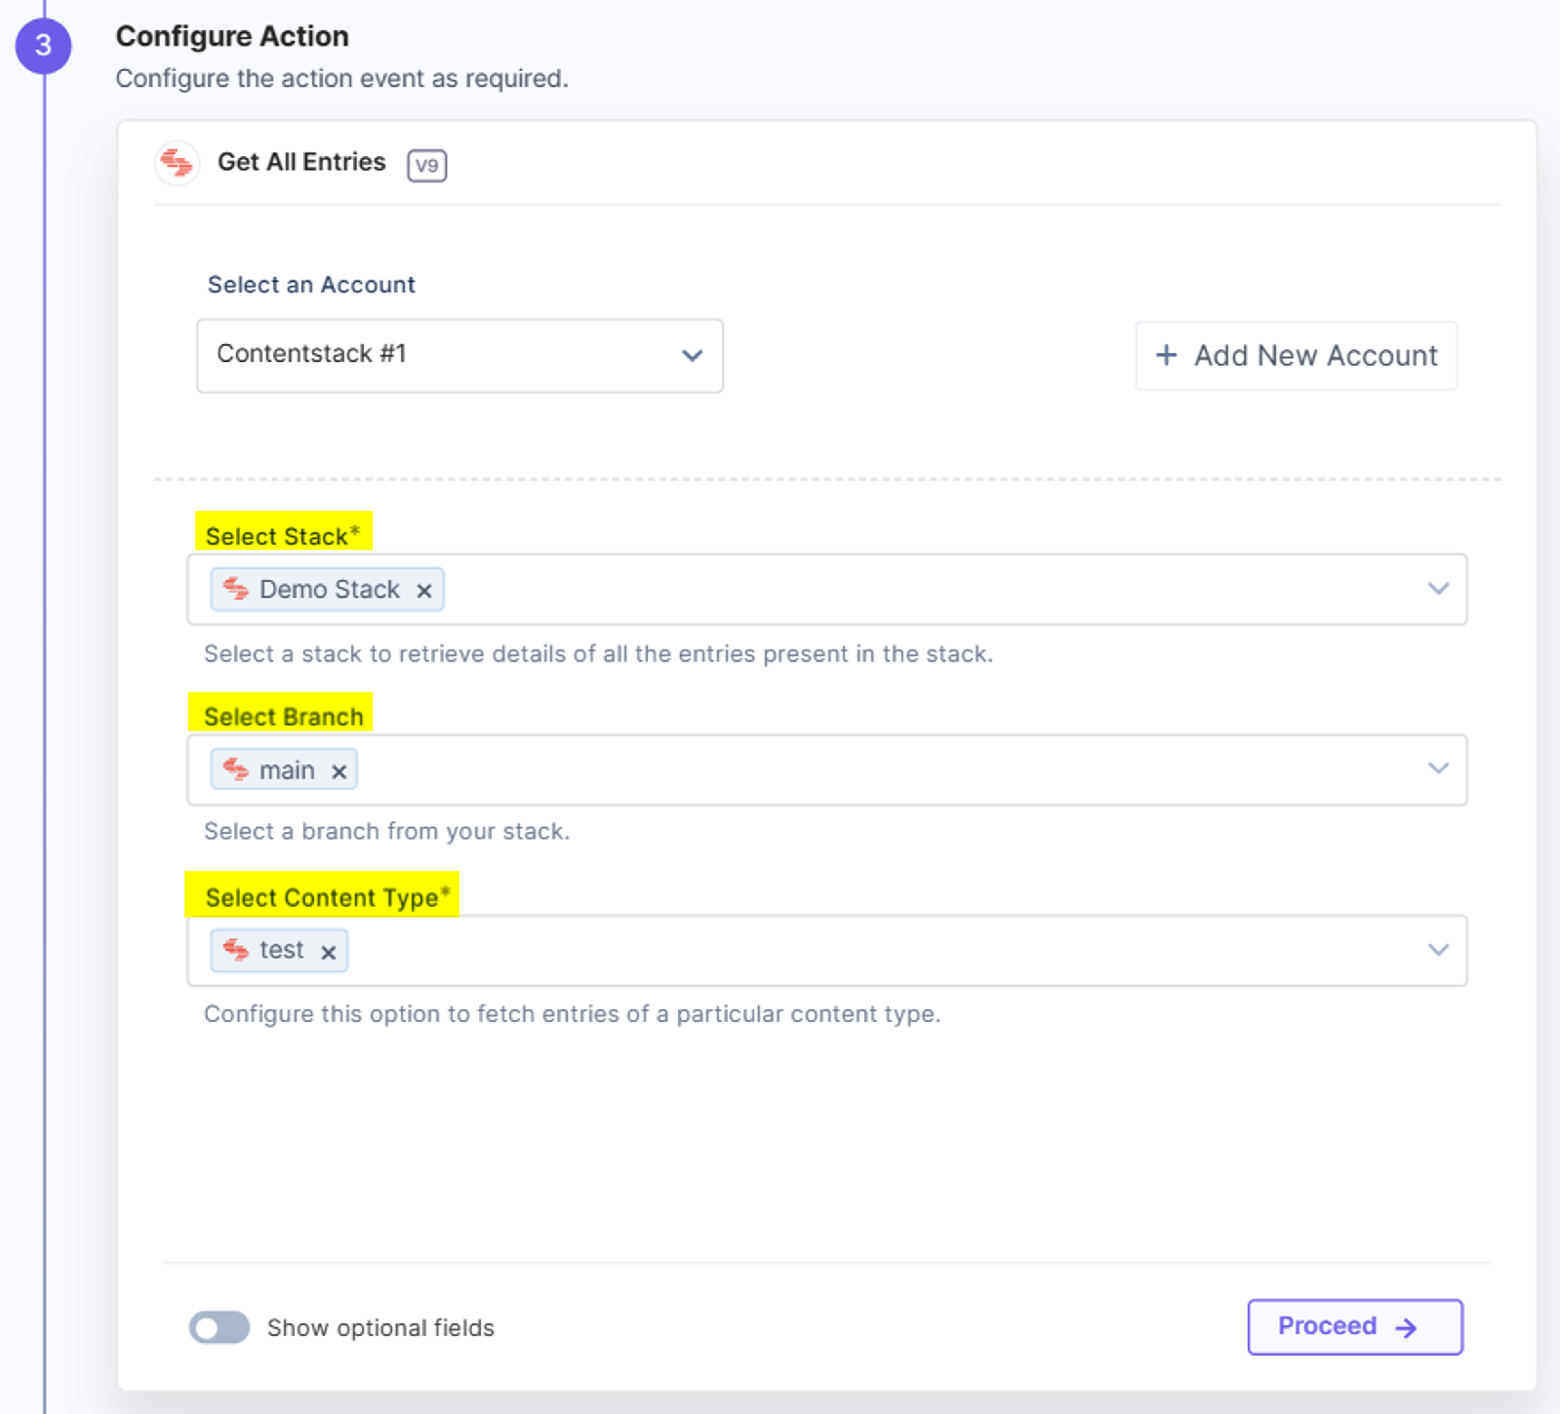This screenshot has width=1560, height=1414.
Task: Expand the Select Branch dropdown chevron
Action: [1438, 769]
